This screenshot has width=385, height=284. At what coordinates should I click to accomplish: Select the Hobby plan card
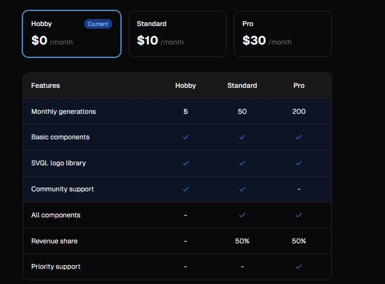click(71, 34)
